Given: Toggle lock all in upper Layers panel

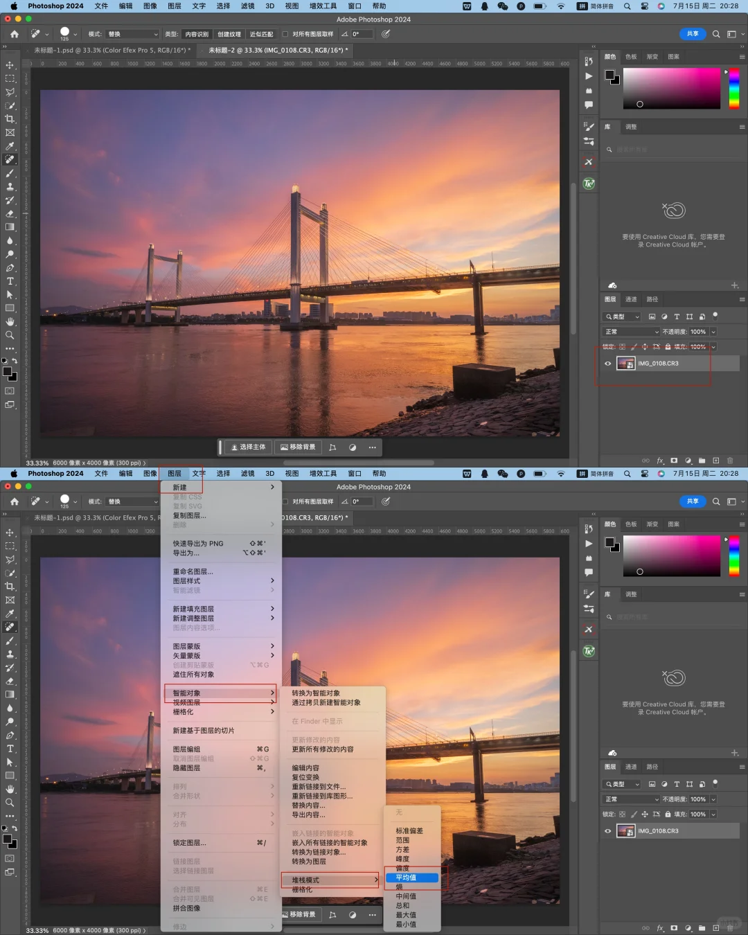Looking at the screenshot, I should pyautogui.click(x=668, y=347).
